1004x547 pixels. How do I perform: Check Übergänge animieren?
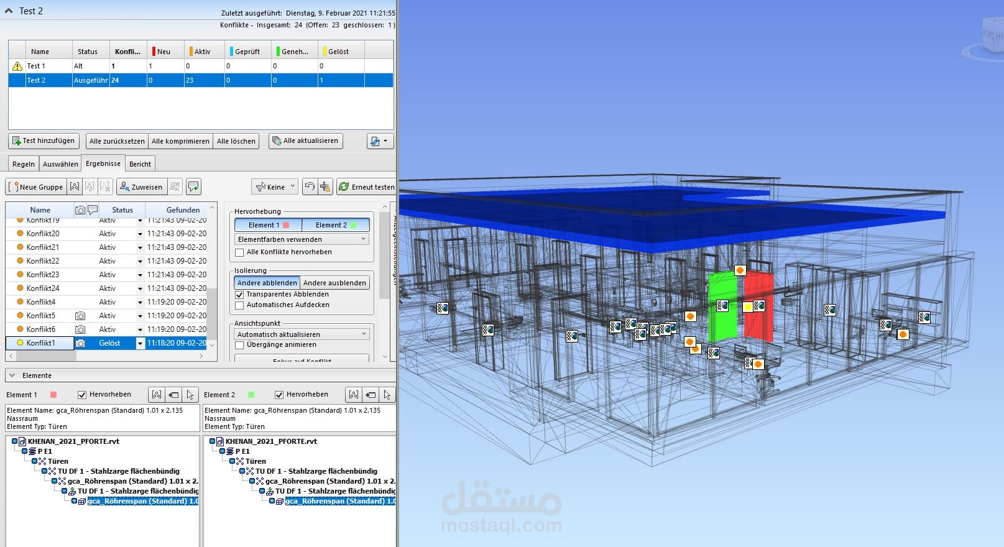[x=239, y=345]
